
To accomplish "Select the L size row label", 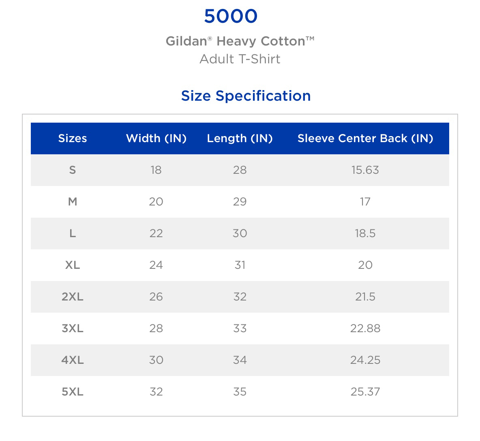I will coord(73,233).
